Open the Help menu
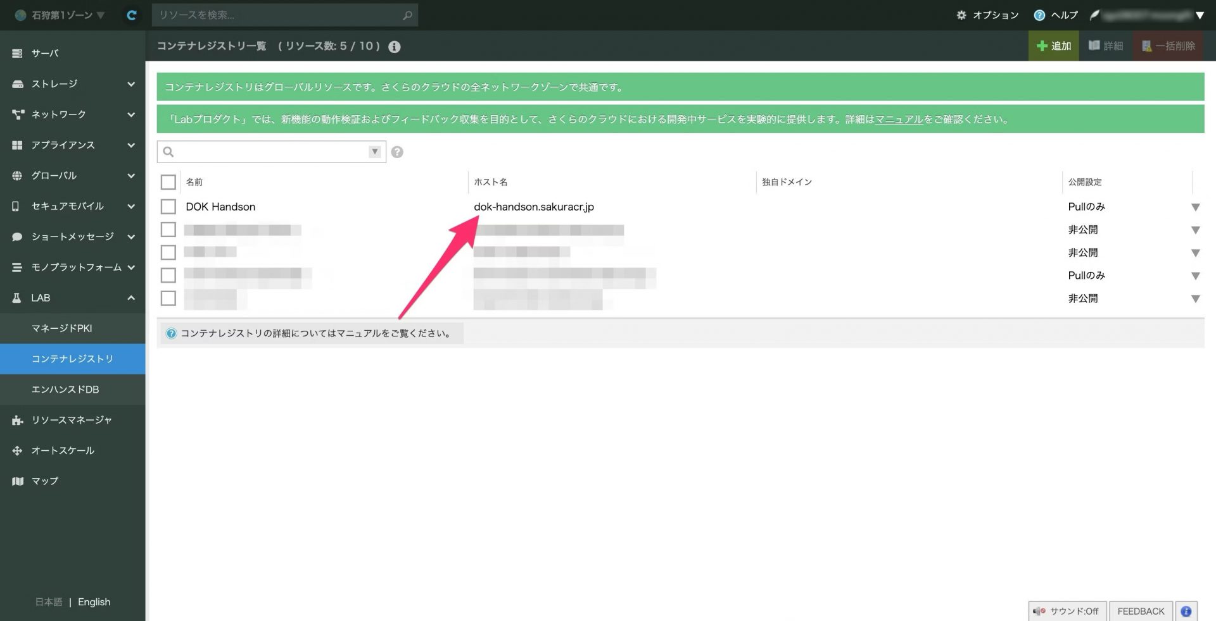The width and height of the screenshot is (1216, 621). tap(1056, 15)
